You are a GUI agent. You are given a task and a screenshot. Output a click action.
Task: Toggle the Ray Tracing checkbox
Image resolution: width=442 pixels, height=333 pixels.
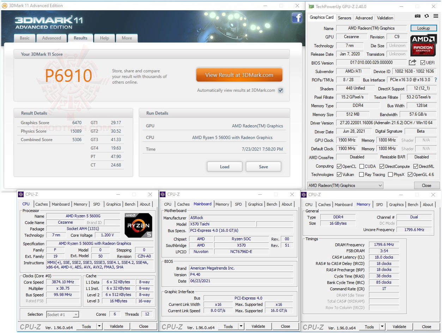point(361,175)
